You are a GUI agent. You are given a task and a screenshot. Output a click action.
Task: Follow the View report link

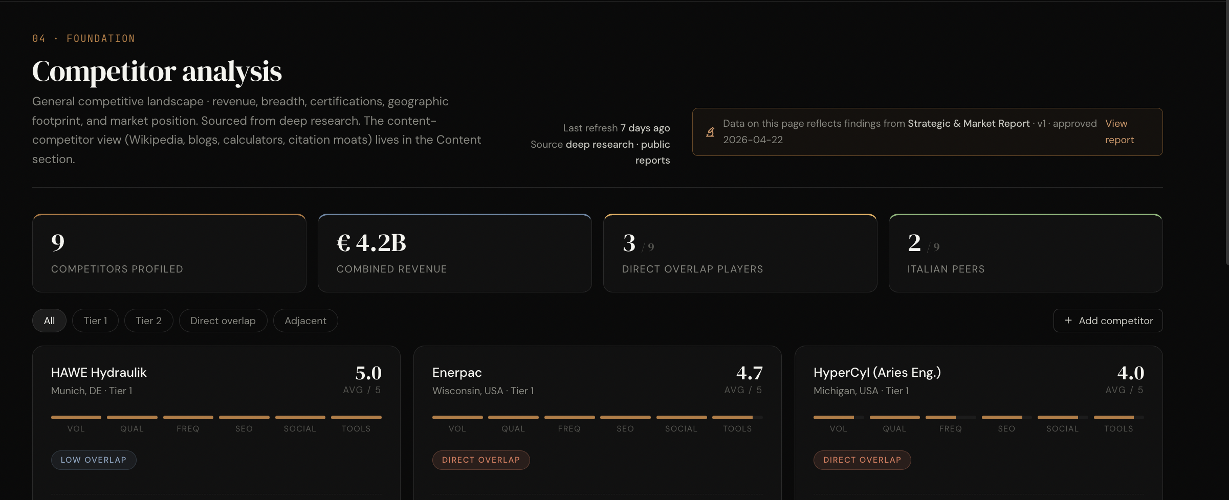1120,131
